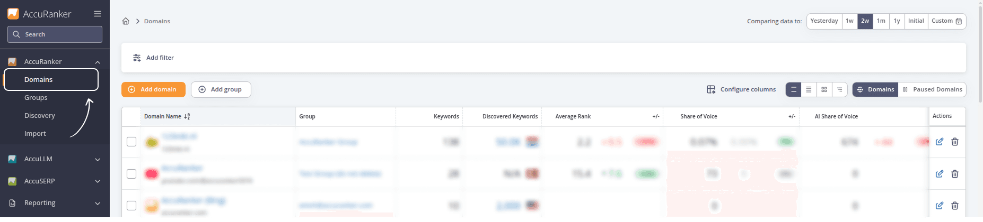Image resolution: width=983 pixels, height=222 pixels.
Task: Expand the Reporting section chevron
Action: (98, 203)
